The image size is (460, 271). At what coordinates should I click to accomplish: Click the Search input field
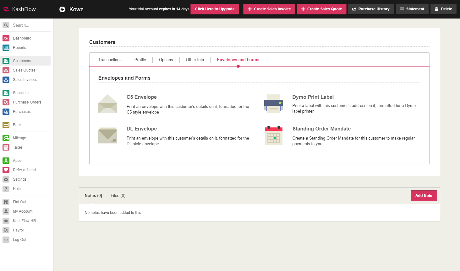pos(30,25)
